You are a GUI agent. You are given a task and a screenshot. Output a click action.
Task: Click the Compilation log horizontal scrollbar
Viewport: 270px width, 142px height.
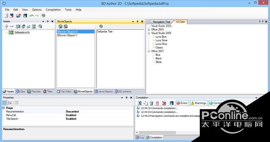(x=157, y=133)
